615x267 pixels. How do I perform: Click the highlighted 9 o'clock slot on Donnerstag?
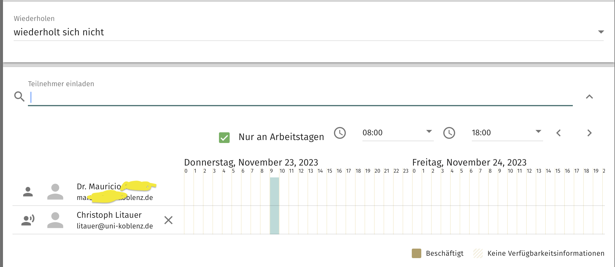275,206
